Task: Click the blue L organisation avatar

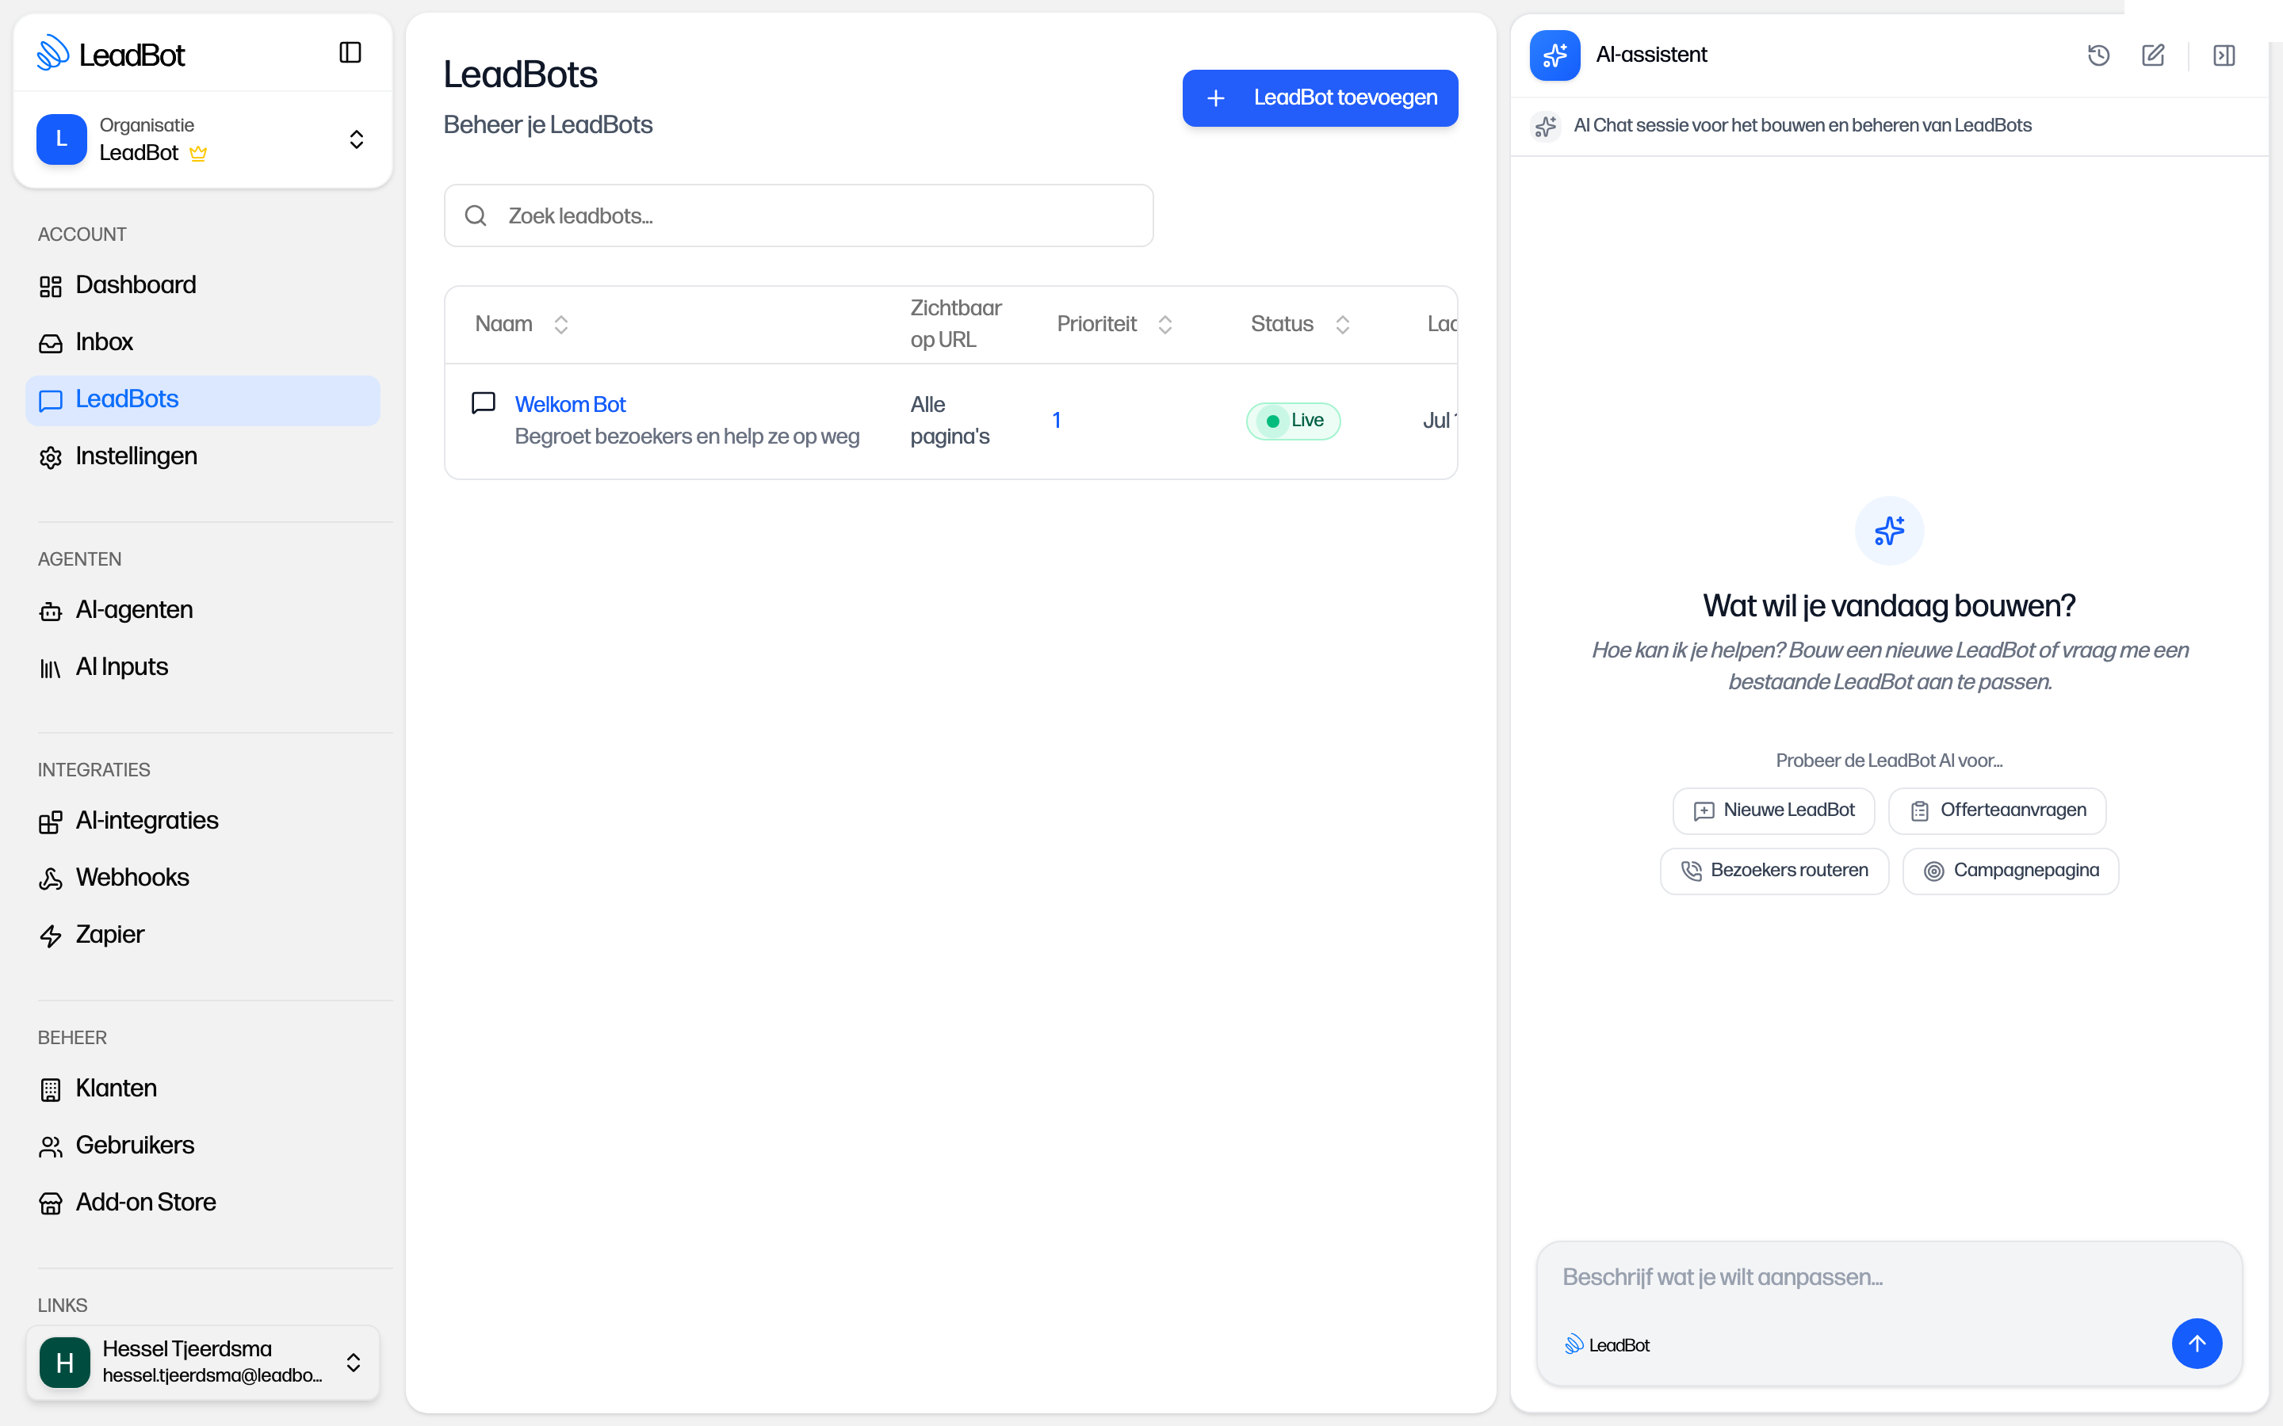Action: tap(61, 139)
